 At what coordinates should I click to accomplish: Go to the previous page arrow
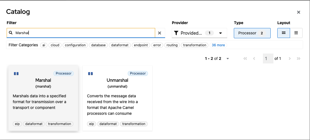click(254, 58)
